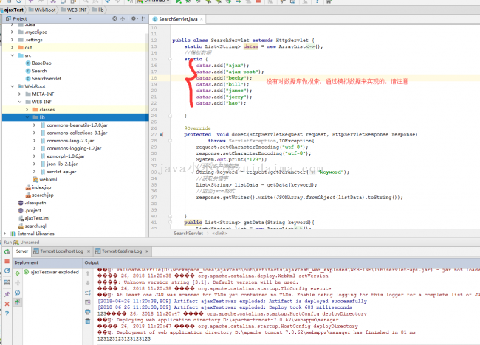
Task: Expand the .settings folder
Action: (12, 40)
